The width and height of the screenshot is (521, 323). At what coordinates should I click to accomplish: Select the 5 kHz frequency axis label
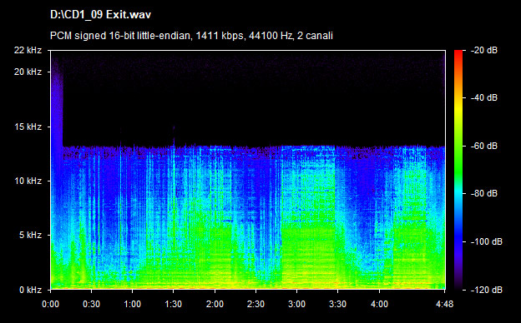(30, 236)
